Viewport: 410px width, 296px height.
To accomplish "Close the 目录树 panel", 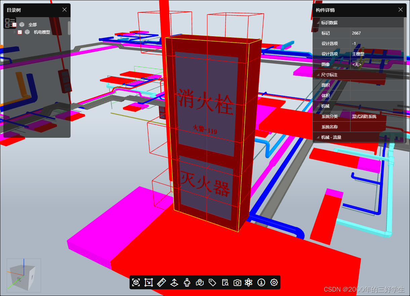I will (64, 10).
